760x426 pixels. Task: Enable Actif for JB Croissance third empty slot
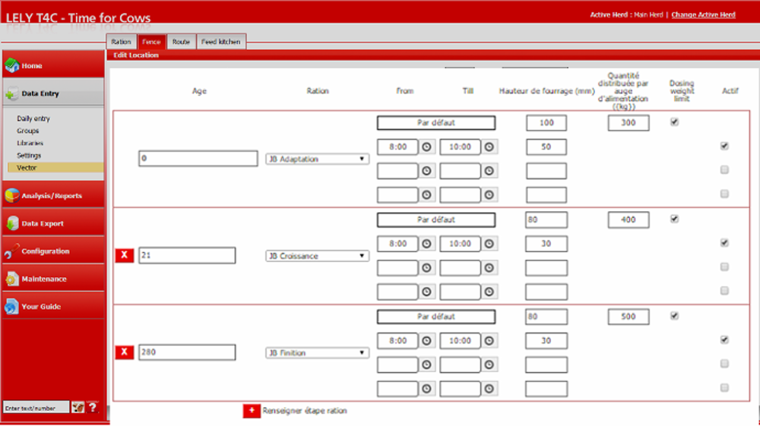coord(724,290)
